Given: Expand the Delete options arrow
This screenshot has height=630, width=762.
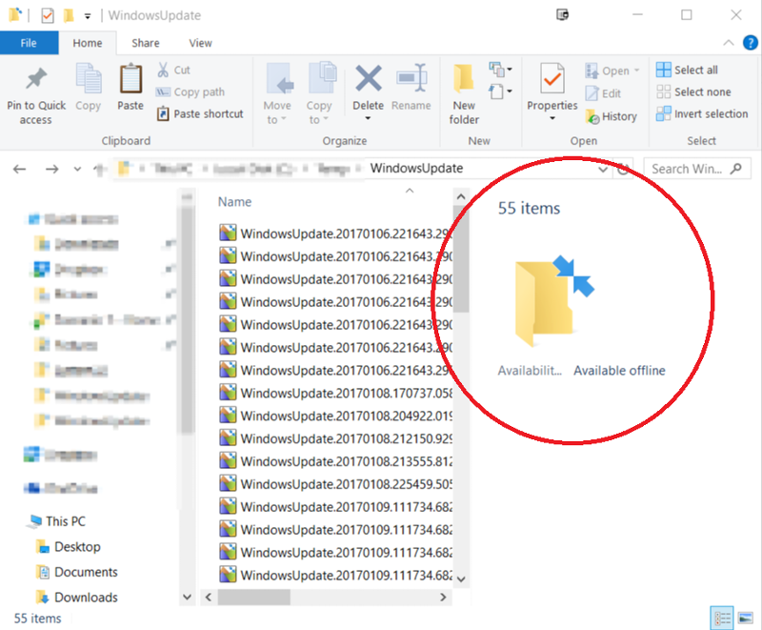Looking at the screenshot, I should (x=368, y=118).
